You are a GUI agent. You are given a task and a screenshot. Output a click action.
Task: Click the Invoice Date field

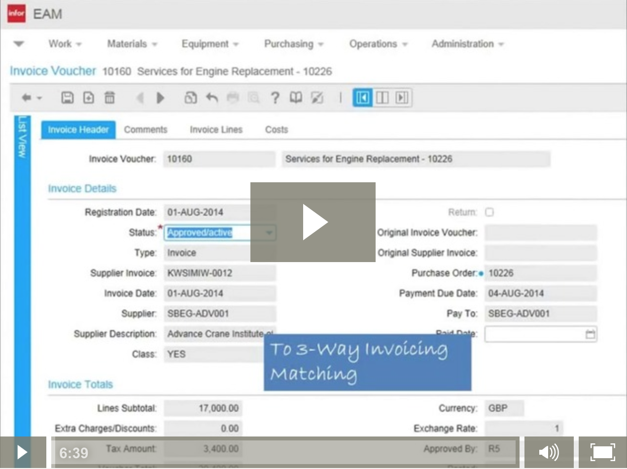click(220, 293)
